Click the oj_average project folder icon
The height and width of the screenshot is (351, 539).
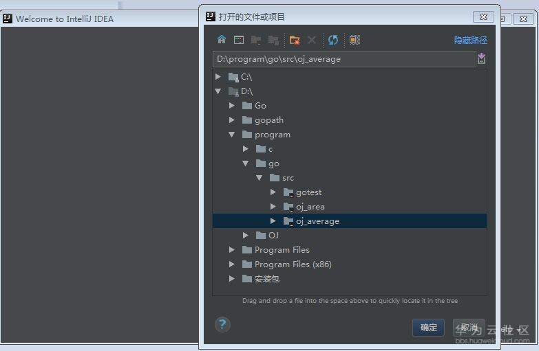tap(288, 221)
